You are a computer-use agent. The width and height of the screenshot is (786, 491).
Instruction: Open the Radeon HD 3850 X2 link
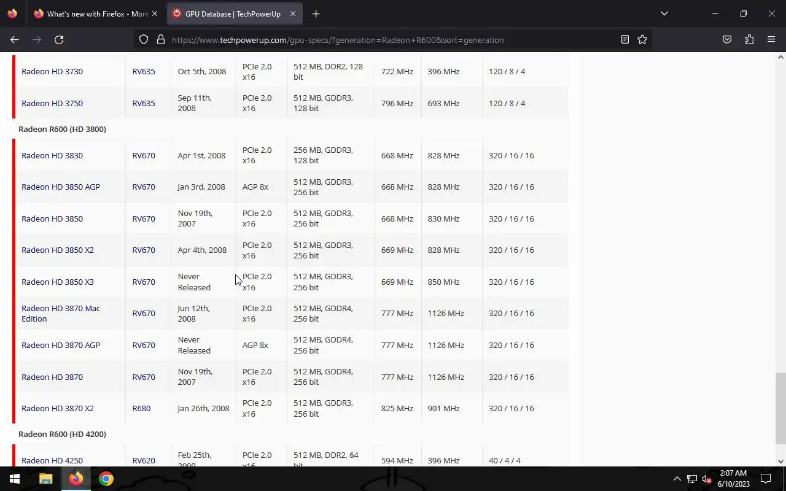pos(58,250)
